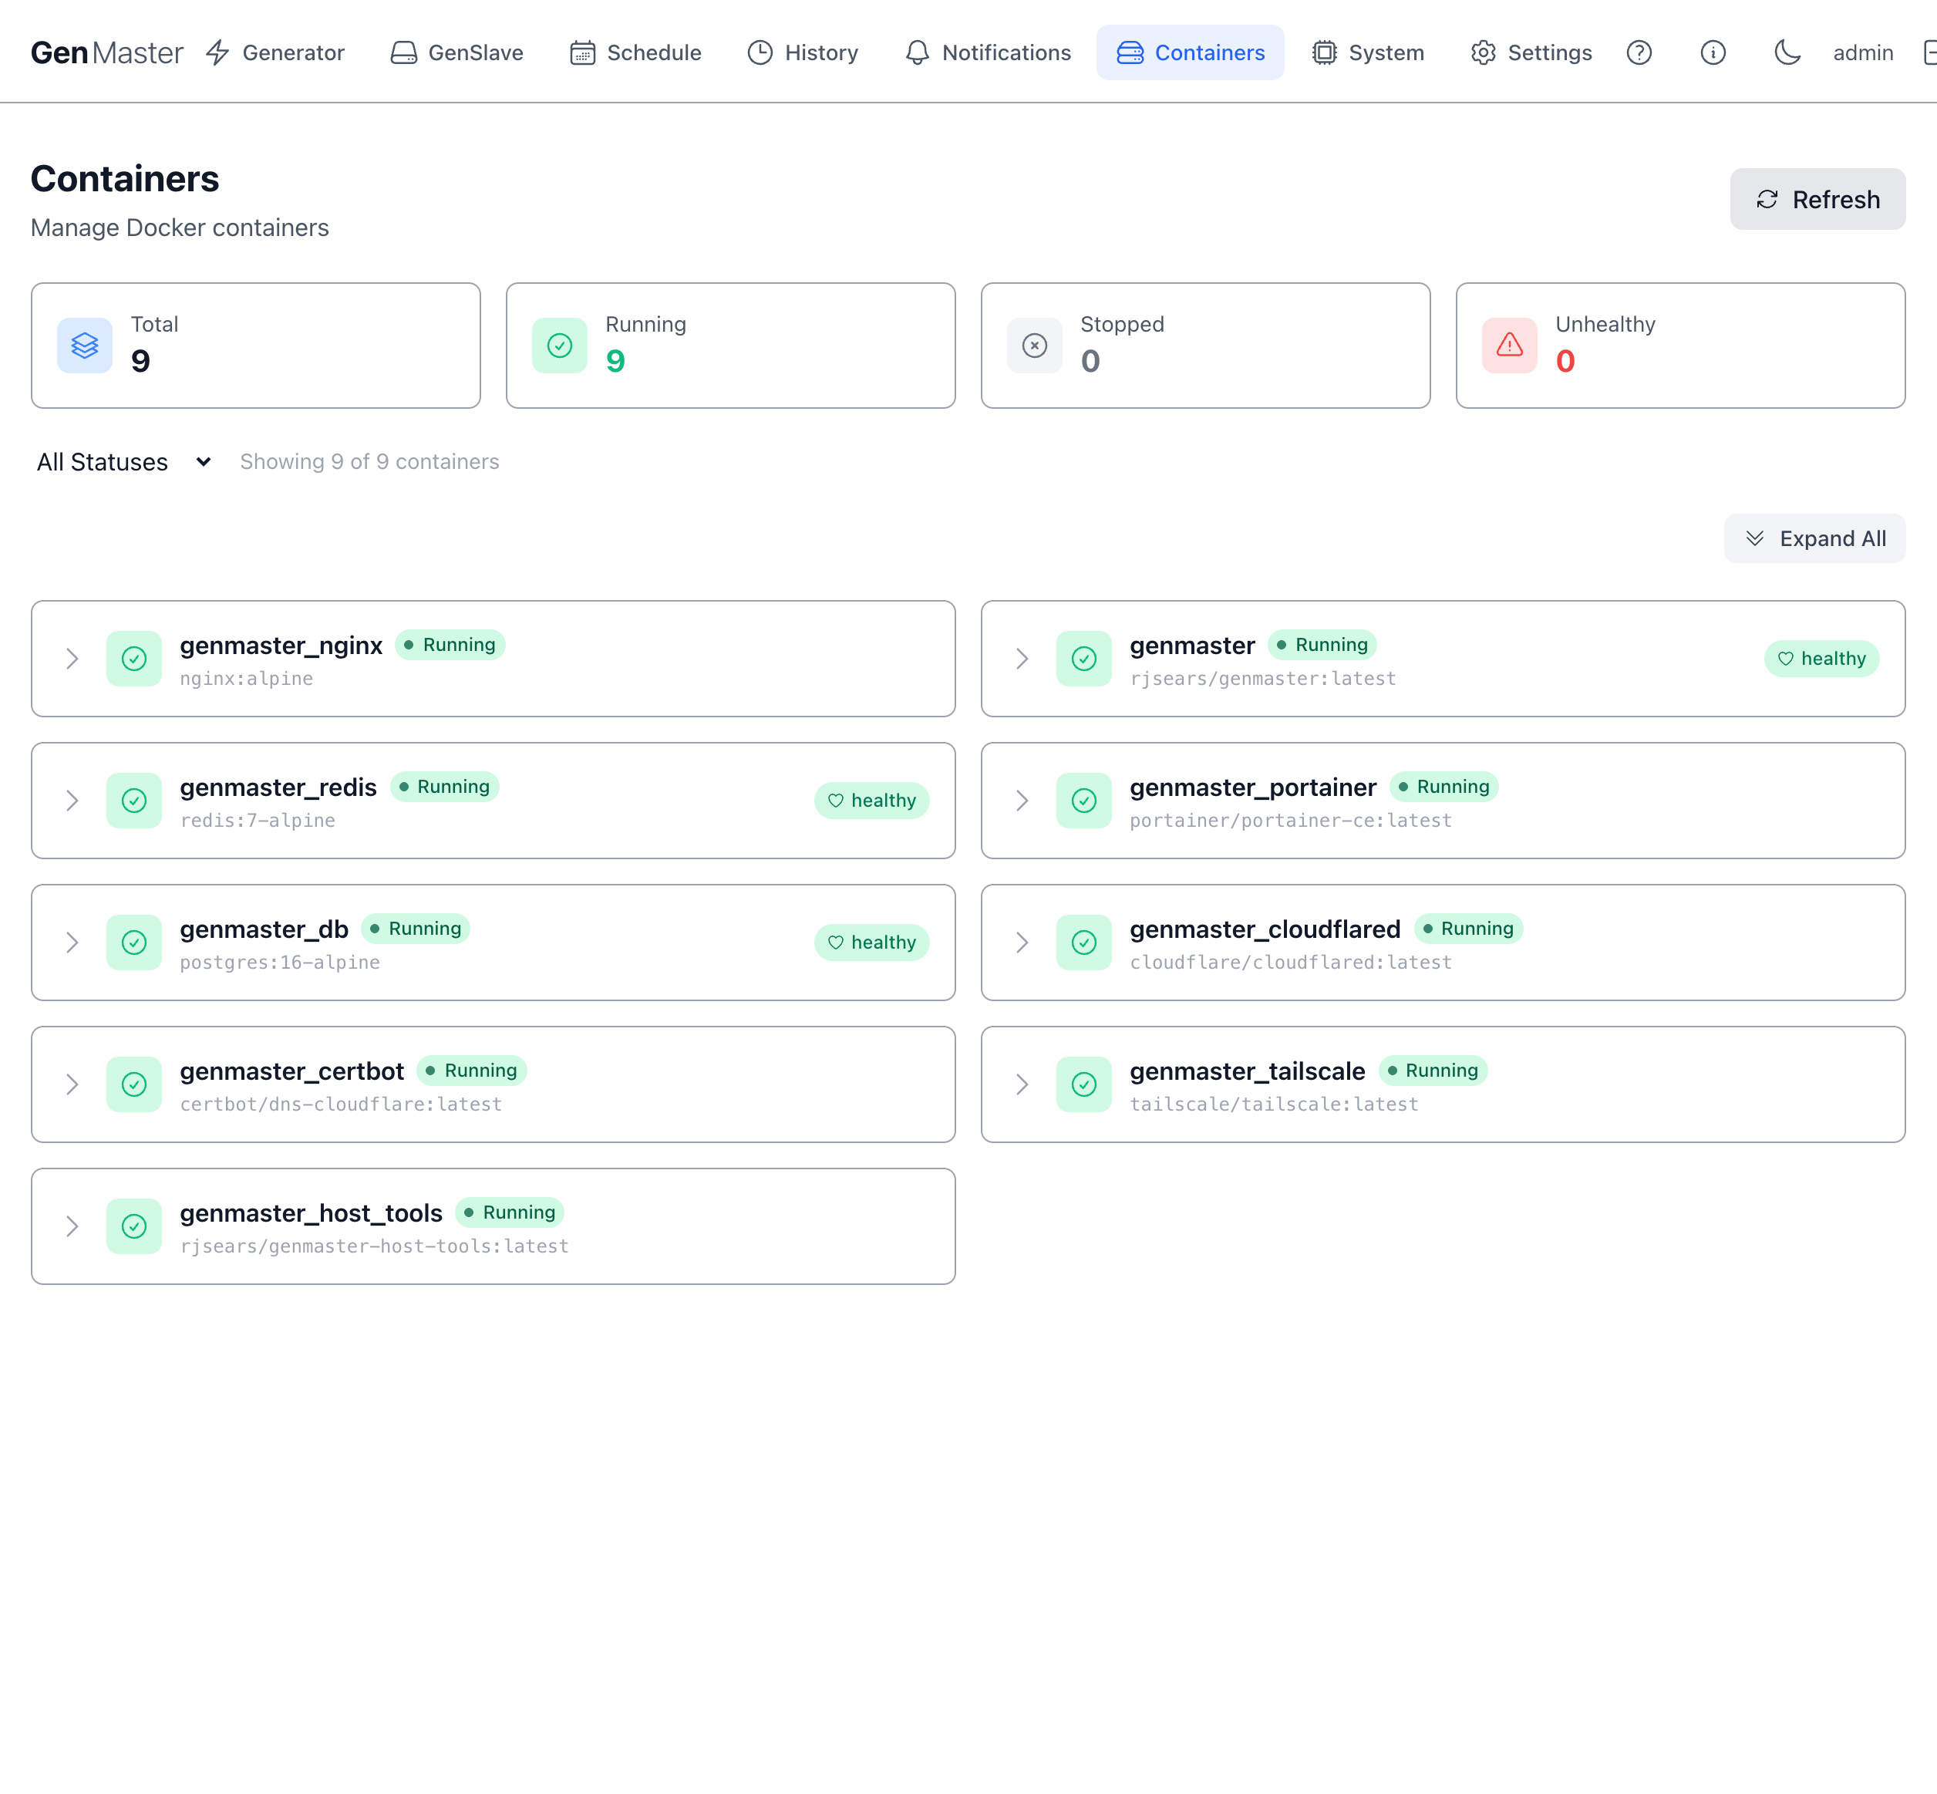1937x1794 pixels.
Task: Click the Total layers icon
Action: click(84, 346)
